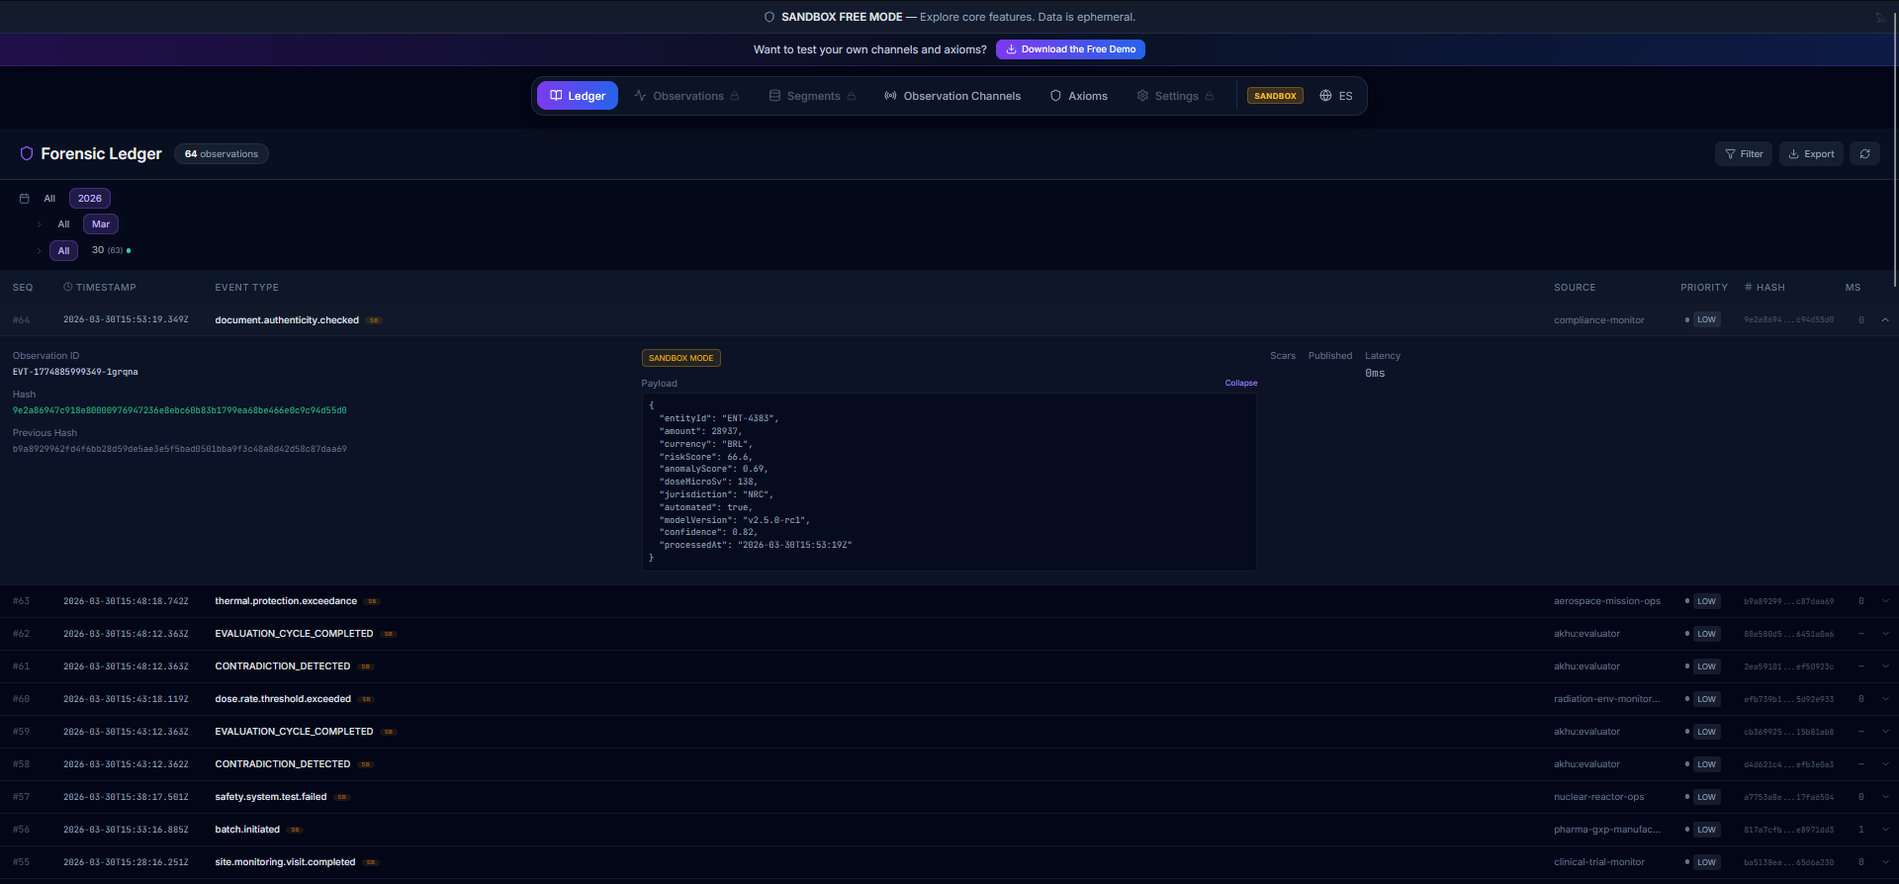Expand row #60 dose.rate.threshold.exceeded details
The width and height of the screenshot is (1899, 884).
point(1885,699)
